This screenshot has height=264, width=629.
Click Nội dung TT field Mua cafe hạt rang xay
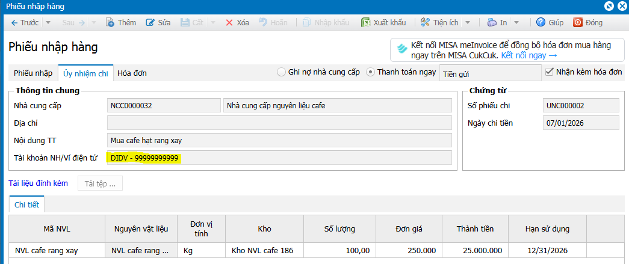pos(279,140)
